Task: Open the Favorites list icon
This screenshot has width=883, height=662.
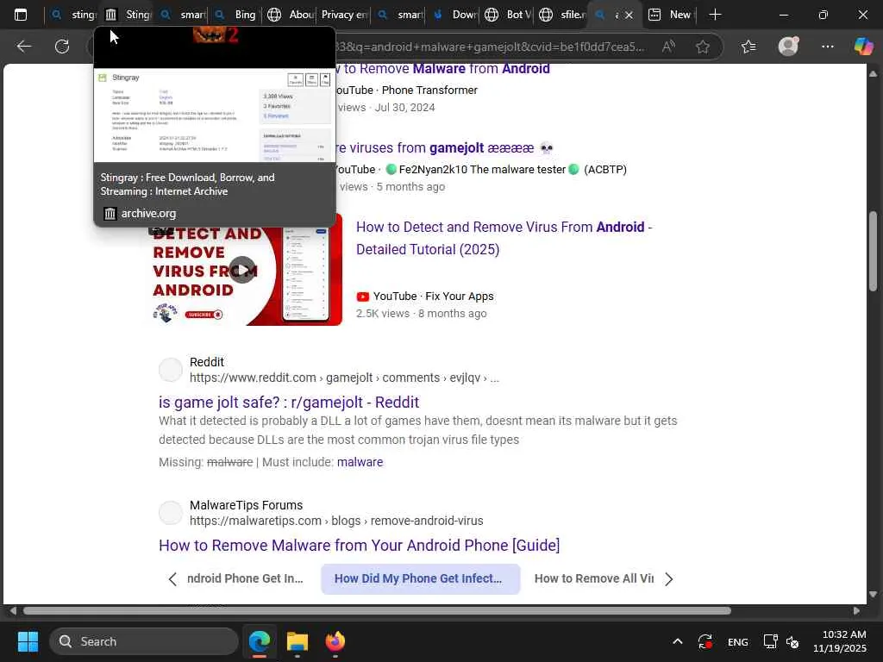Action: pyautogui.click(x=748, y=47)
